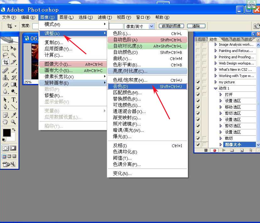
Task: Enable the 'Image Analysis work...' action set checkbox
Action: point(198,44)
